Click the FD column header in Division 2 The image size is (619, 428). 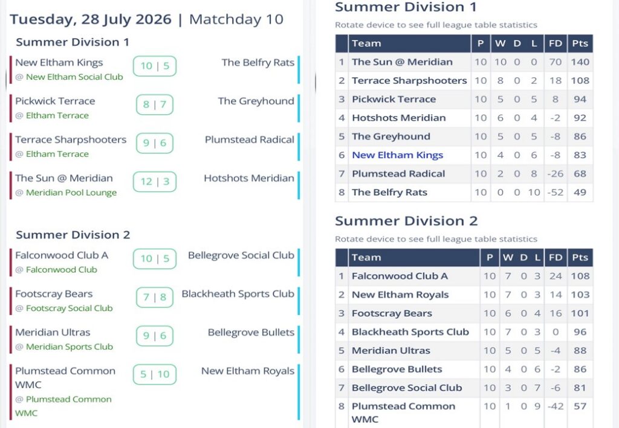pos(556,257)
